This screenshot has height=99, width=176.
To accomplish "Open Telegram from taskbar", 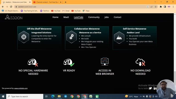I will (65, 97).
